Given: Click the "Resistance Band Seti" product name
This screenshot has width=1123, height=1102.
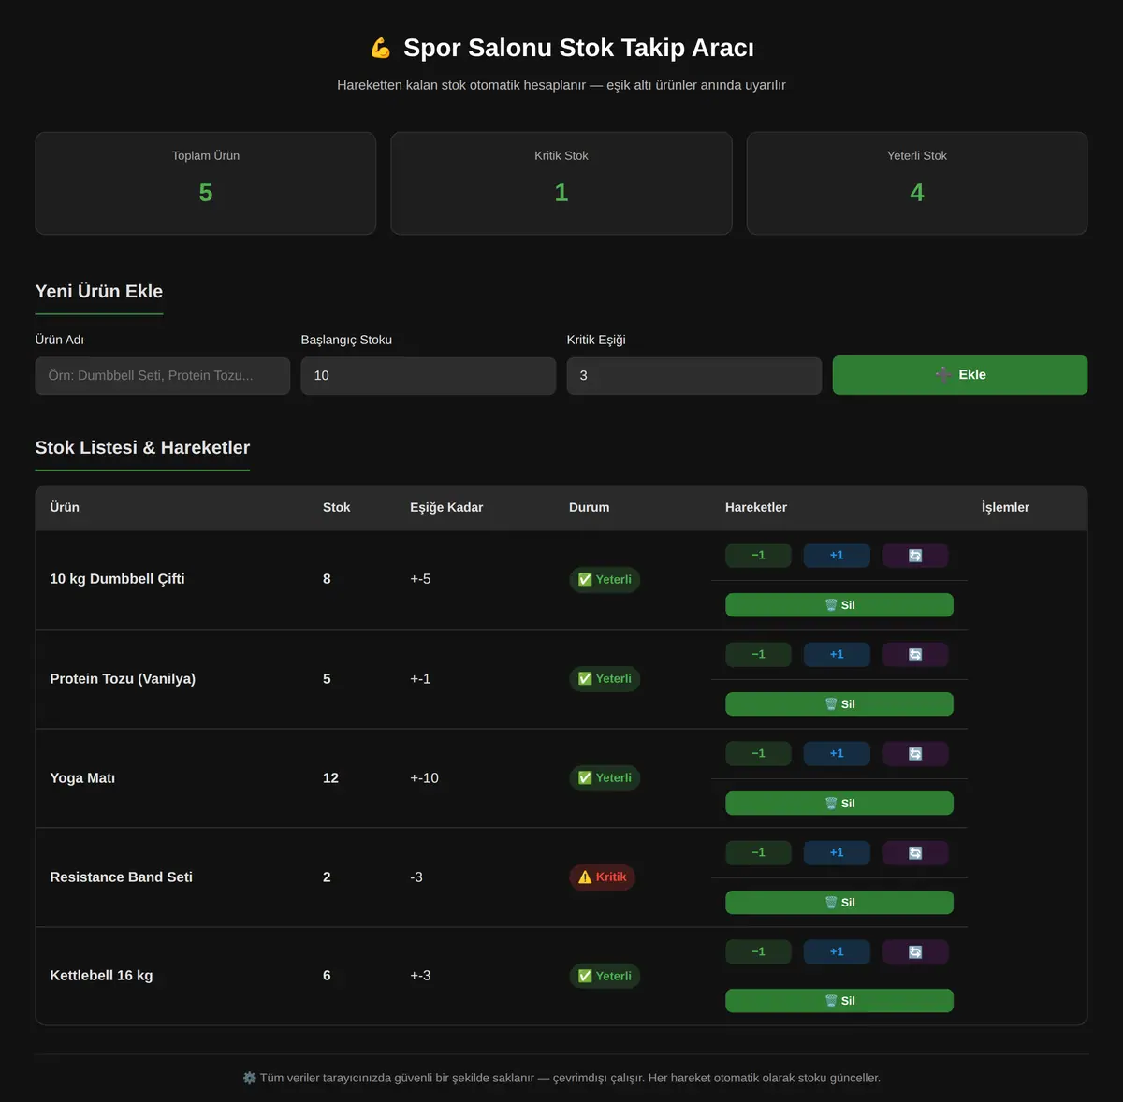Looking at the screenshot, I should click(122, 877).
